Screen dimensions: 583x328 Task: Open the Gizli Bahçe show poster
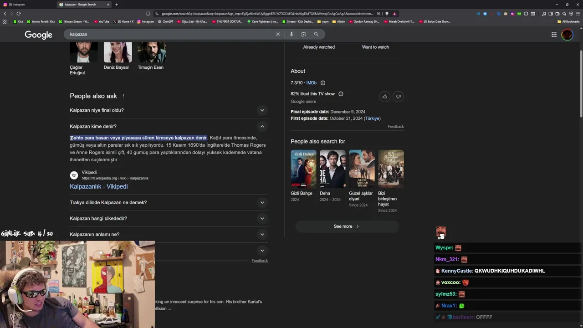pyautogui.click(x=303, y=169)
